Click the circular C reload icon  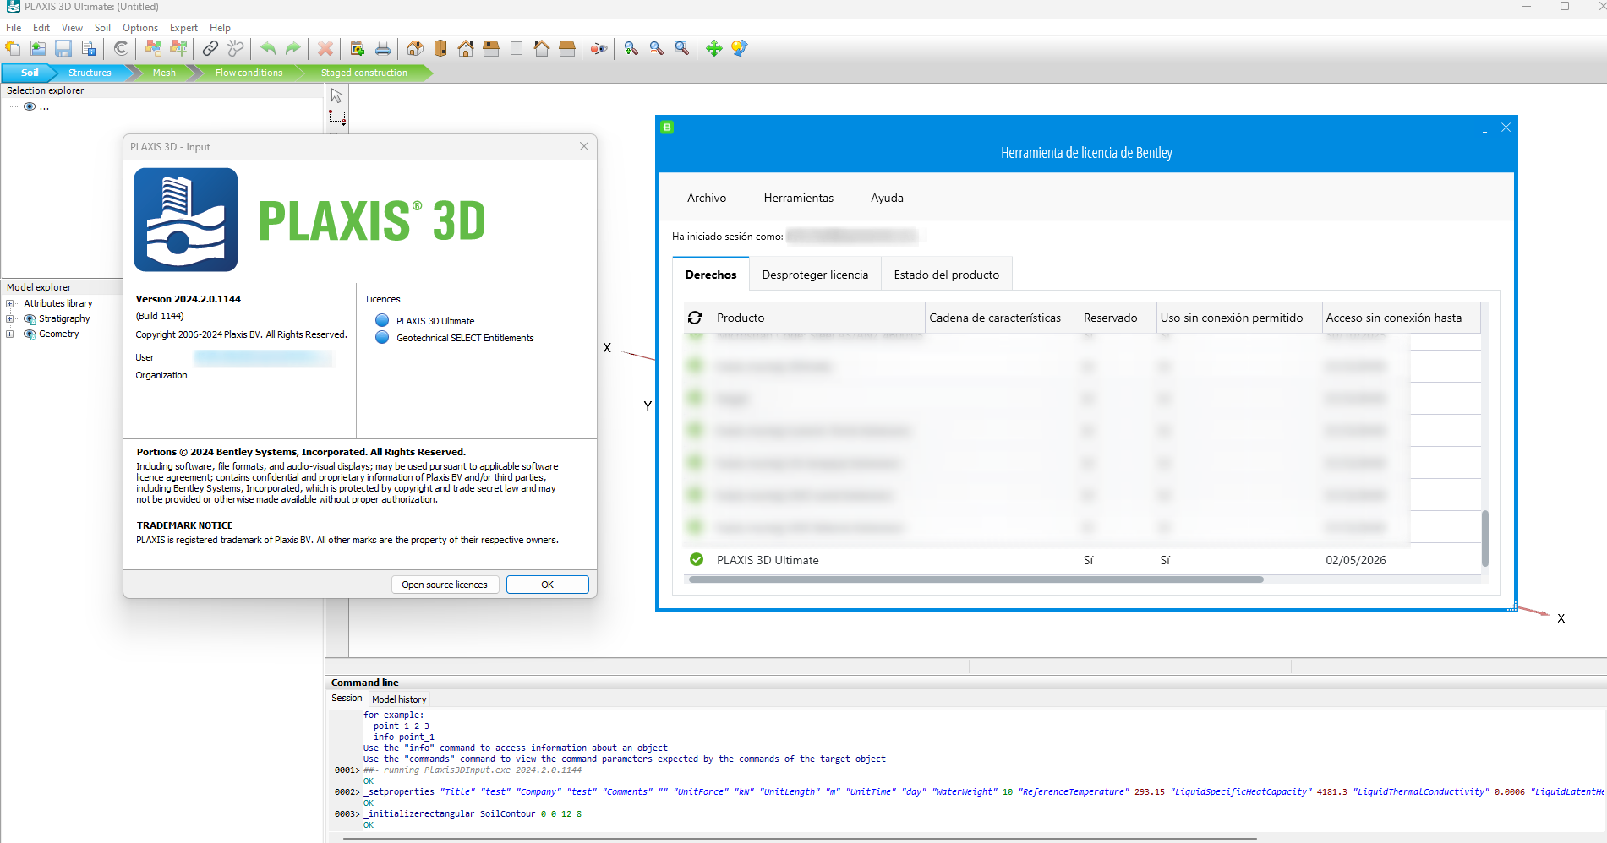(x=121, y=48)
